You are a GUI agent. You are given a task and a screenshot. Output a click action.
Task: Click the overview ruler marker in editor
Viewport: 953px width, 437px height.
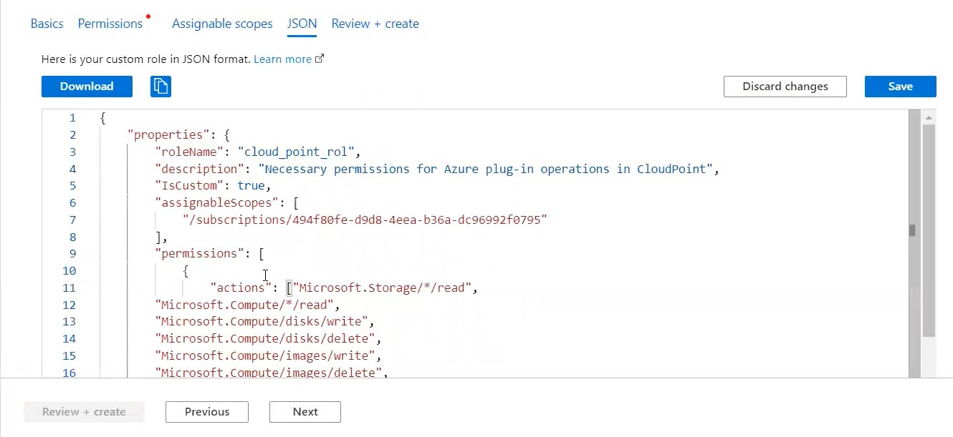tap(913, 230)
